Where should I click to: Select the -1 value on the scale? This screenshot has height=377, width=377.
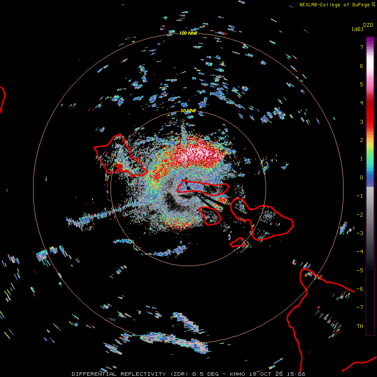point(360,196)
